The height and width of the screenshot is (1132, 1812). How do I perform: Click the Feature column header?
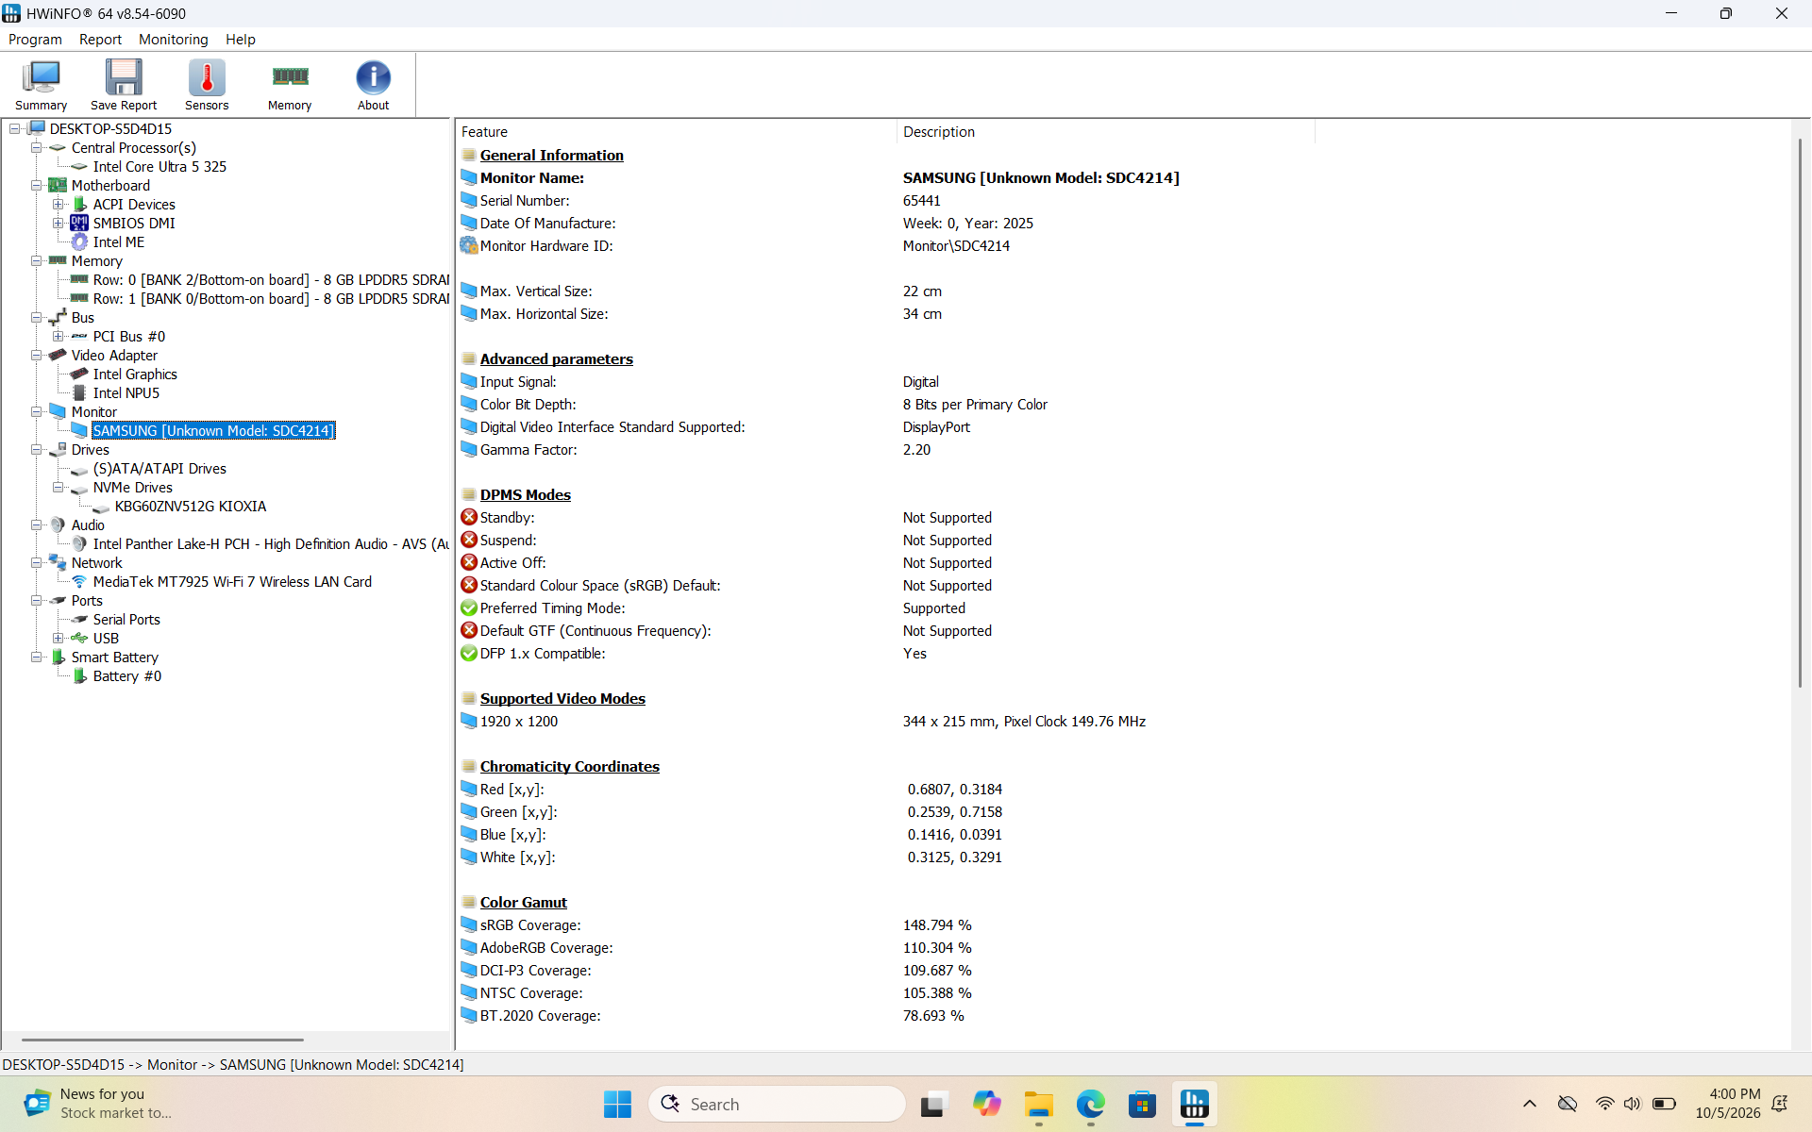click(676, 132)
